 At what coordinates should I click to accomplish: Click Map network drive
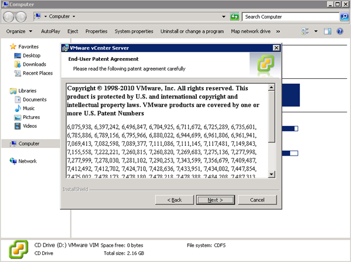[251, 31]
